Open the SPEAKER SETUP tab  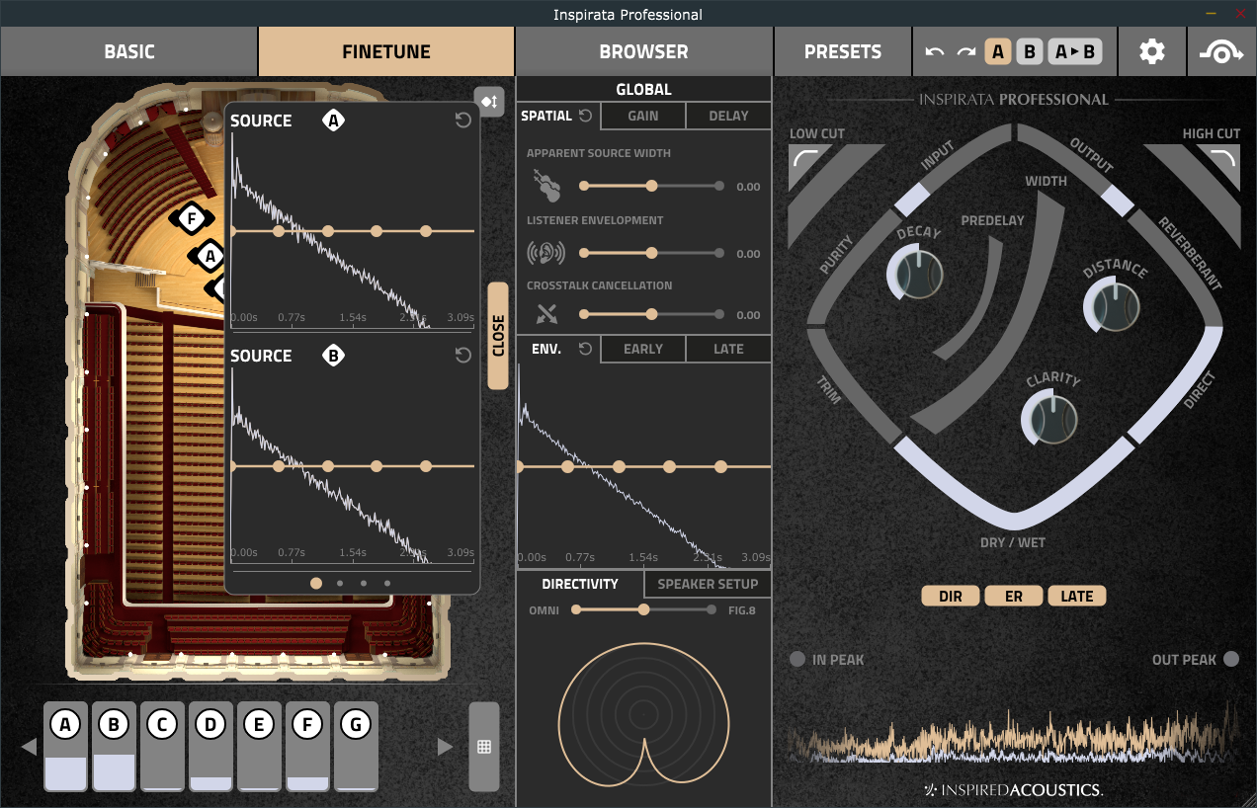(x=708, y=584)
